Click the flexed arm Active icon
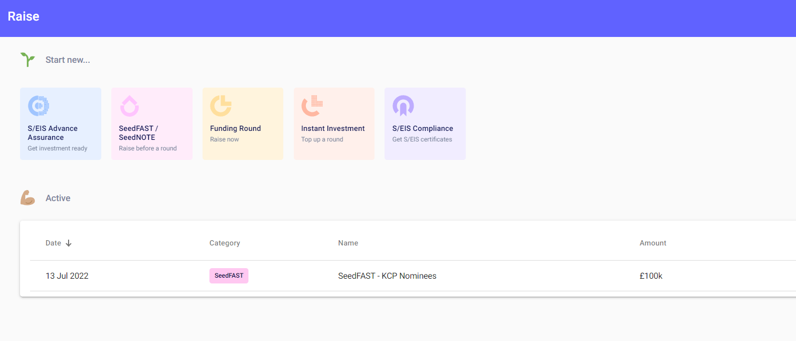 (x=27, y=198)
